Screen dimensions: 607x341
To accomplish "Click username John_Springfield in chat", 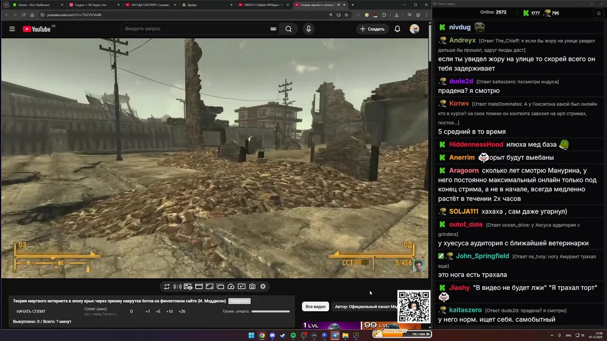I will coord(482,256).
